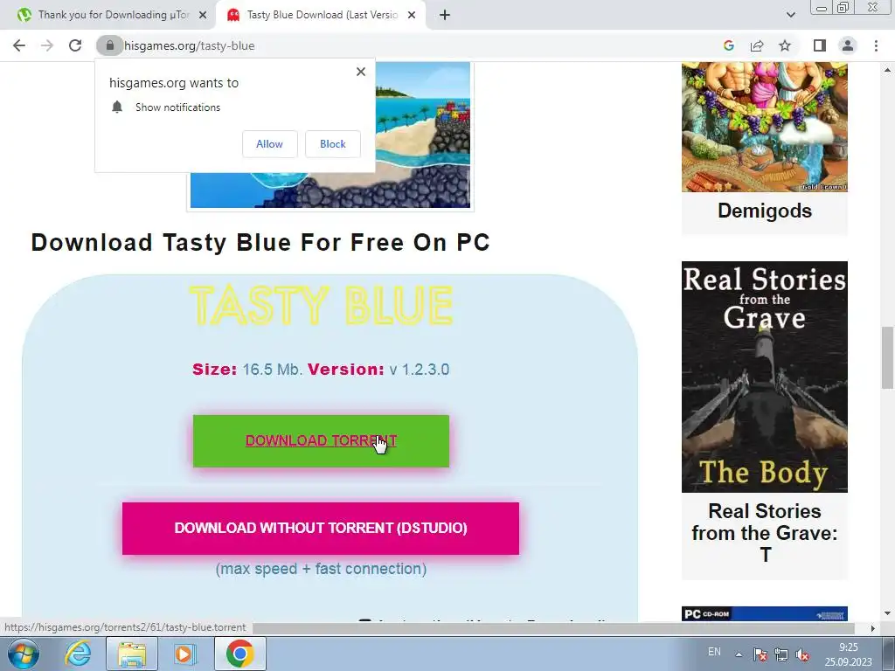Open the network status tray icon
The width and height of the screenshot is (895, 671).
[781, 654]
